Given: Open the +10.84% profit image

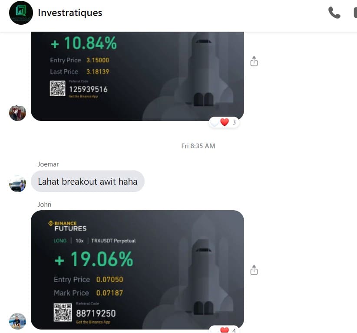Looking at the screenshot, I should pos(137,76).
